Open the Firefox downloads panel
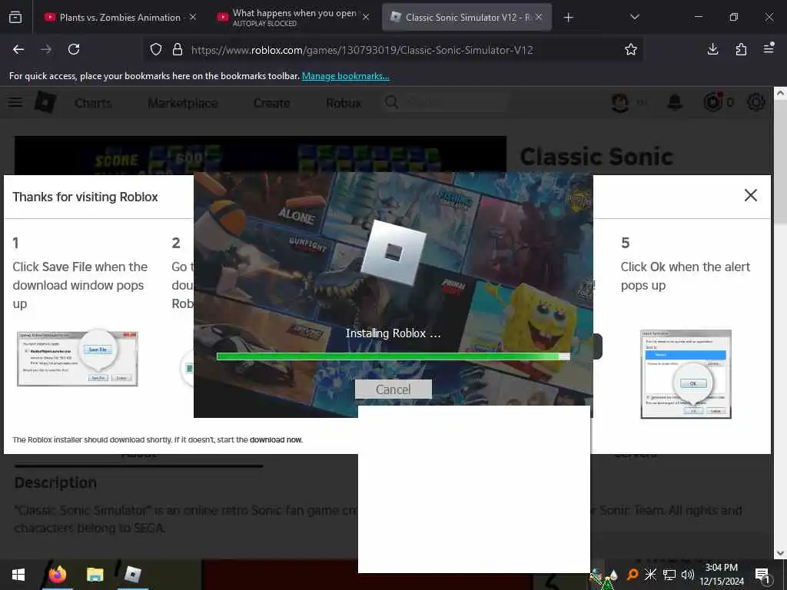787x590 pixels. coord(712,48)
